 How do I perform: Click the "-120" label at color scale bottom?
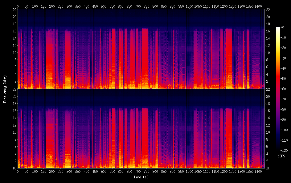[285, 151]
